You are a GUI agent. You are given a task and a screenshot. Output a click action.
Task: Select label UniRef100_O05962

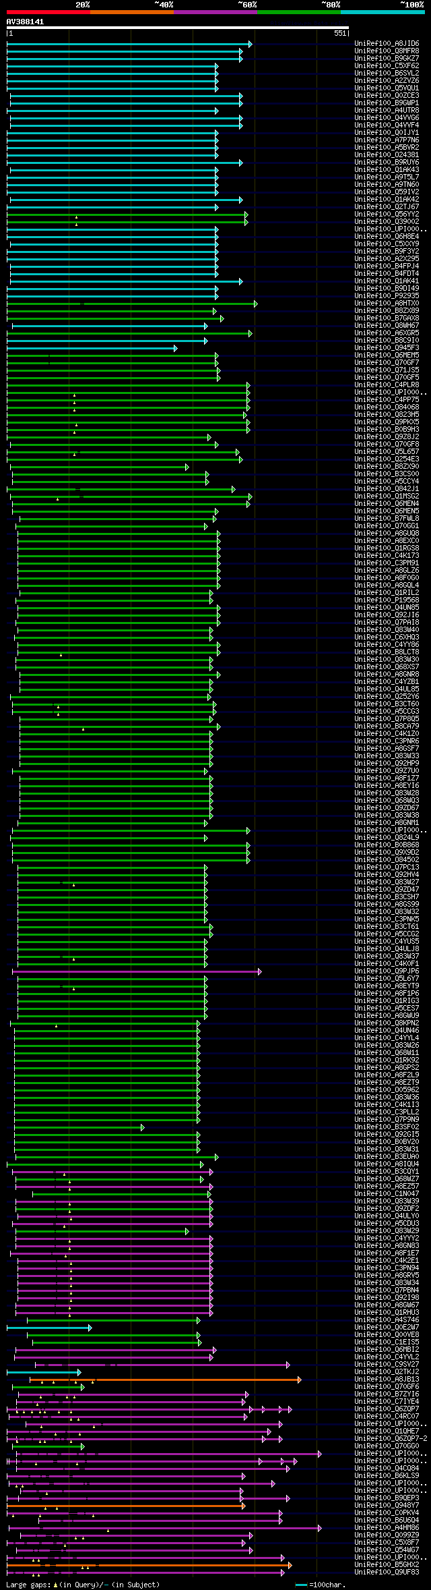(x=387, y=1090)
